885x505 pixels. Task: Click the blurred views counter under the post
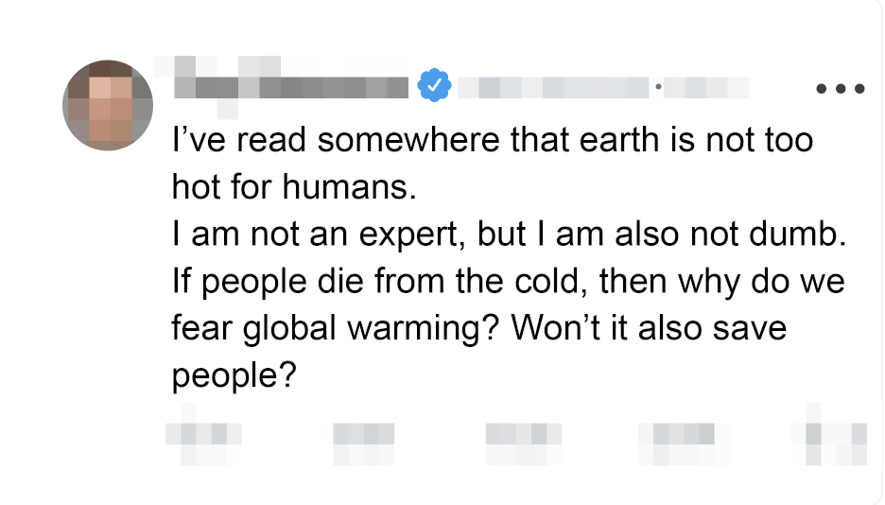point(676,434)
